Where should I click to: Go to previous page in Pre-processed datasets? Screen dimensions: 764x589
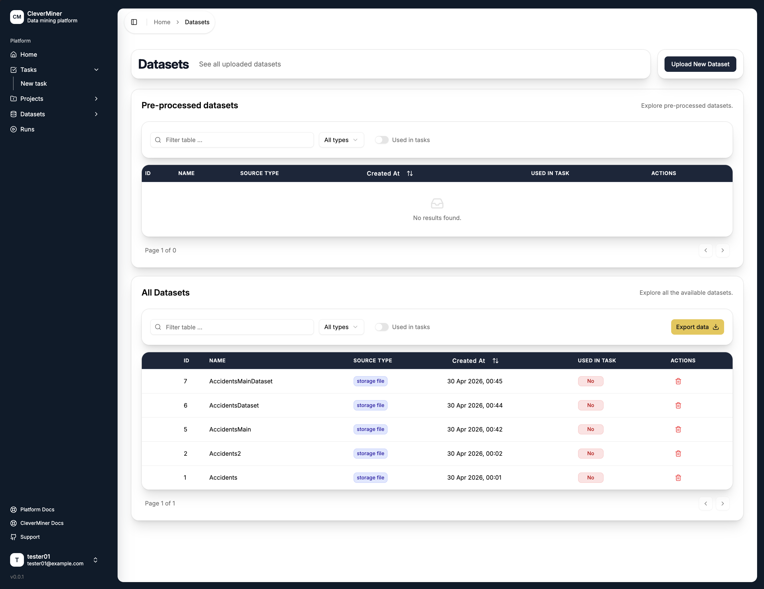pyautogui.click(x=705, y=250)
